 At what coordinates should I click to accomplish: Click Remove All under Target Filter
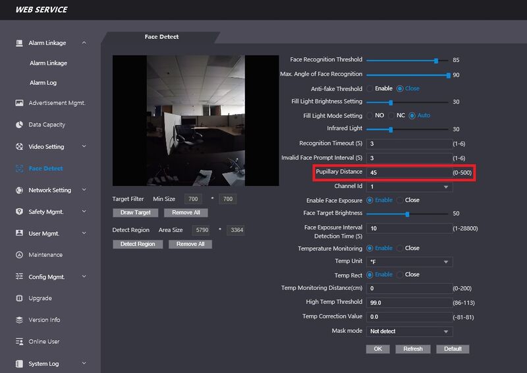[186, 213]
